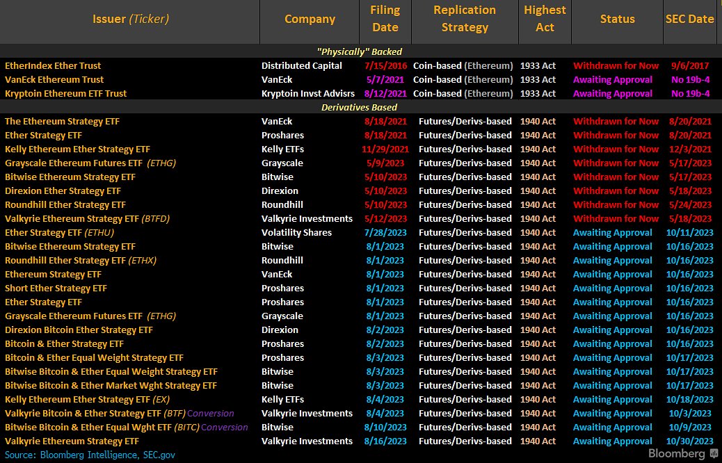Open the "Physically" Backed section header
Screen dimensions: 722x463
360,51
